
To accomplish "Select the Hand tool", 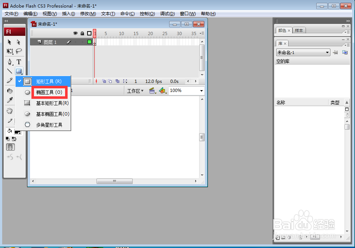I will tap(9, 111).
